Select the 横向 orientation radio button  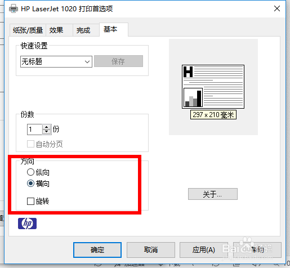(30, 184)
